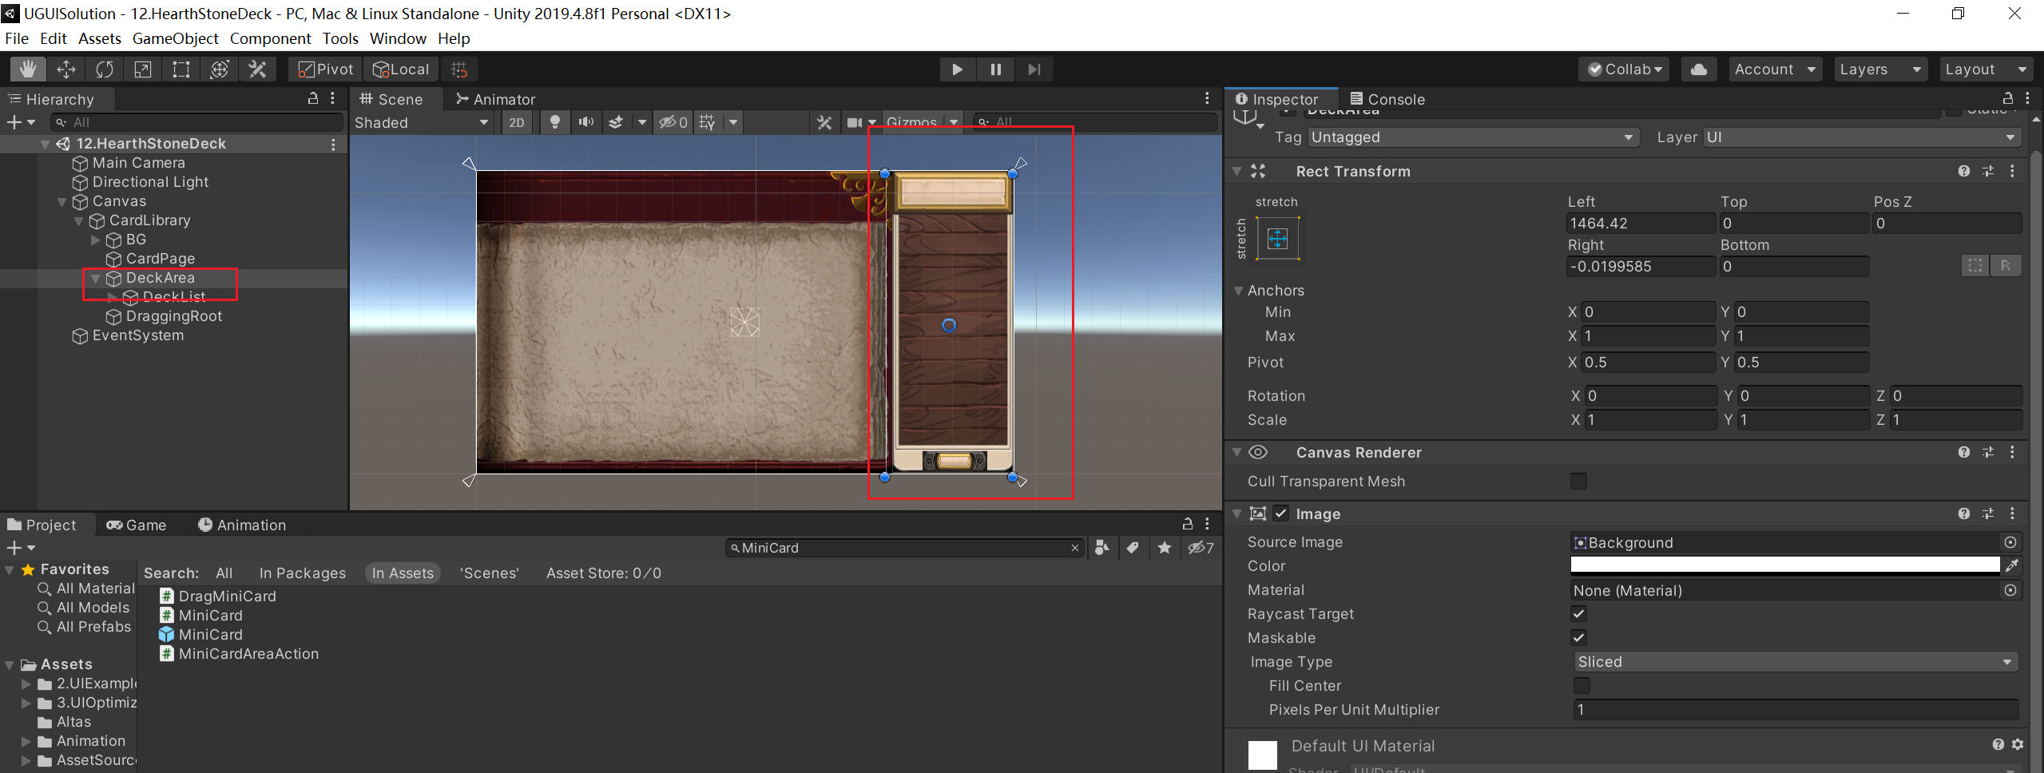This screenshot has height=773, width=2044.
Task: Pick Source Image with object selector circle
Action: (2010, 542)
